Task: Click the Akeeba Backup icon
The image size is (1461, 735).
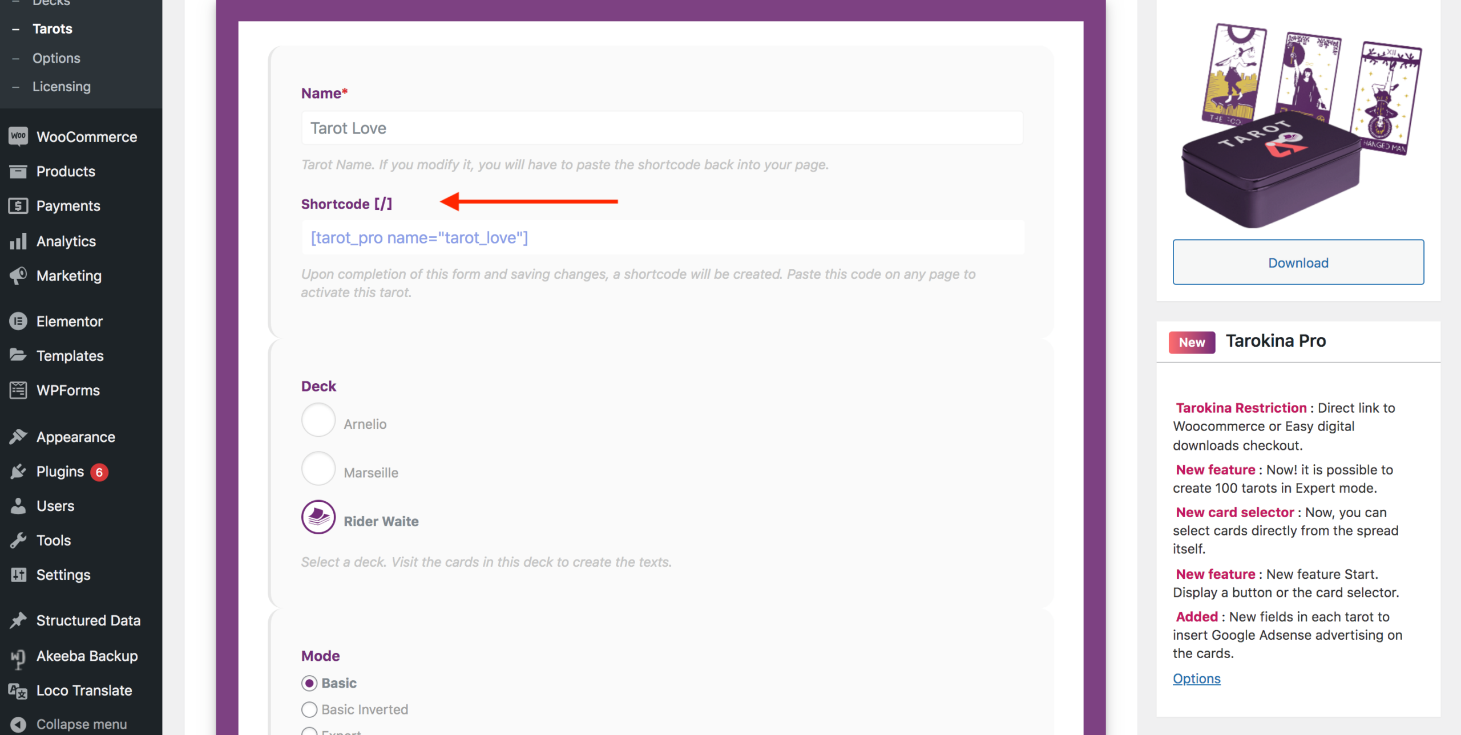Action: click(x=18, y=659)
